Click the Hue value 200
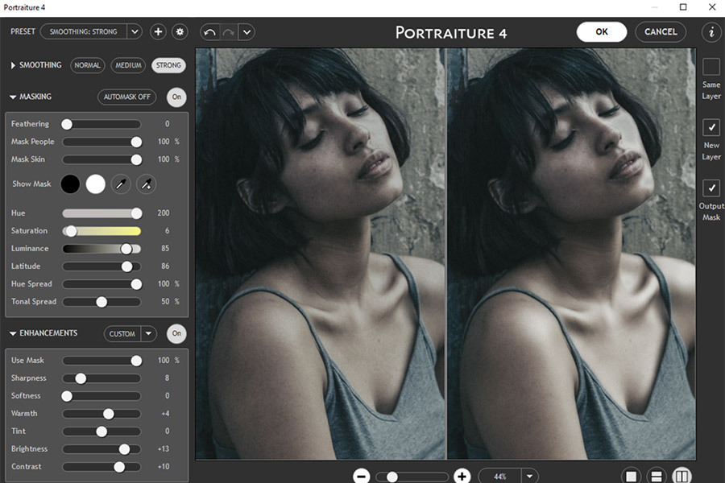The image size is (725, 483). click(164, 213)
